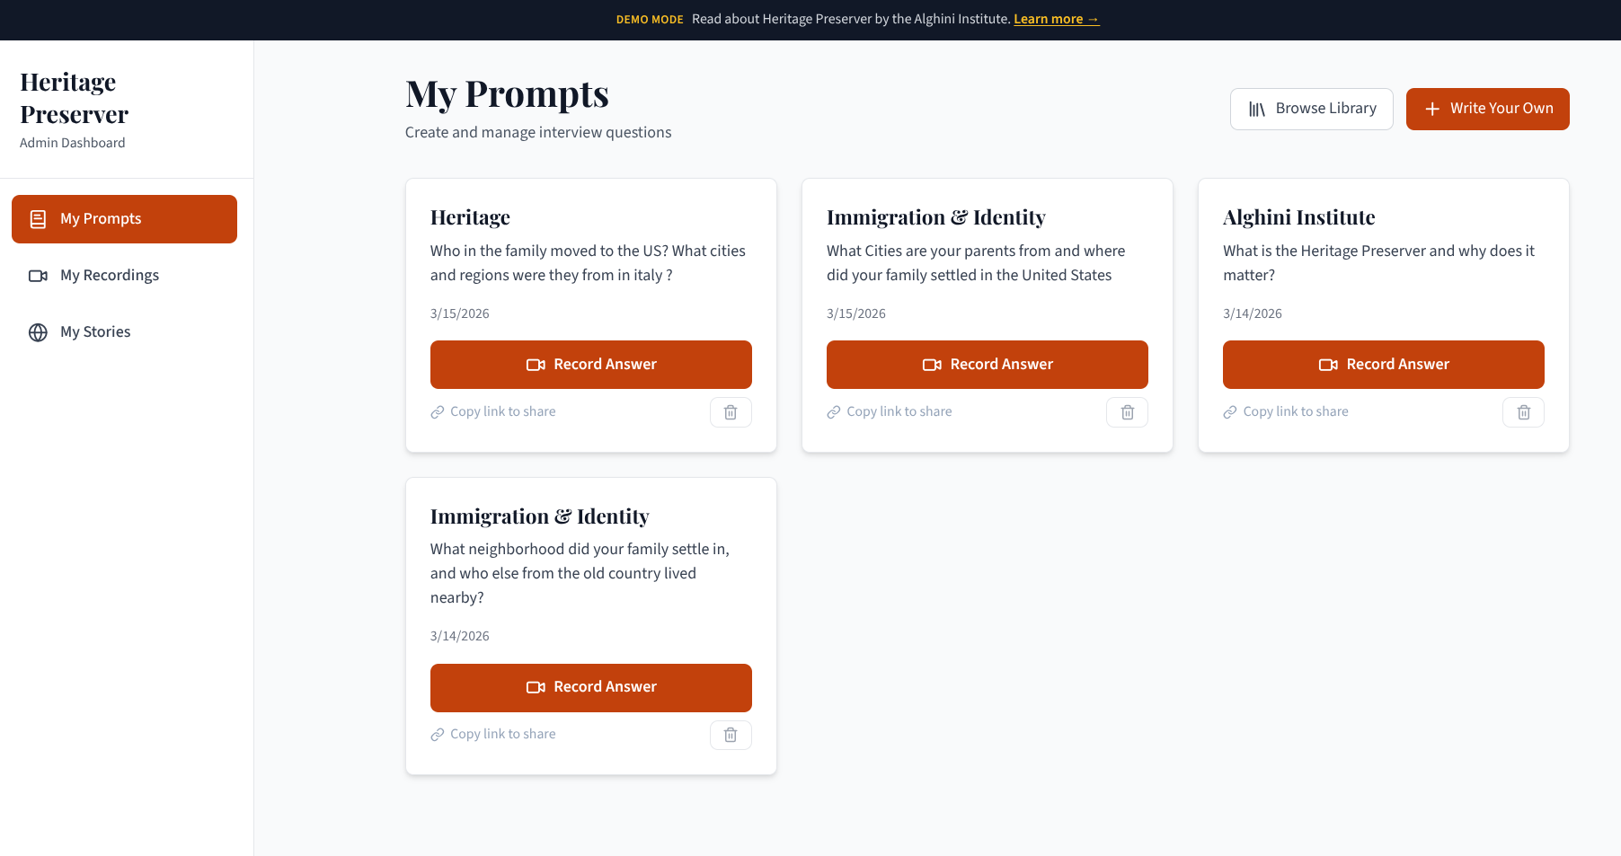The width and height of the screenshot is (1621, 856).
Task: Select the My Prompts document icon
Action: [37, 218]
